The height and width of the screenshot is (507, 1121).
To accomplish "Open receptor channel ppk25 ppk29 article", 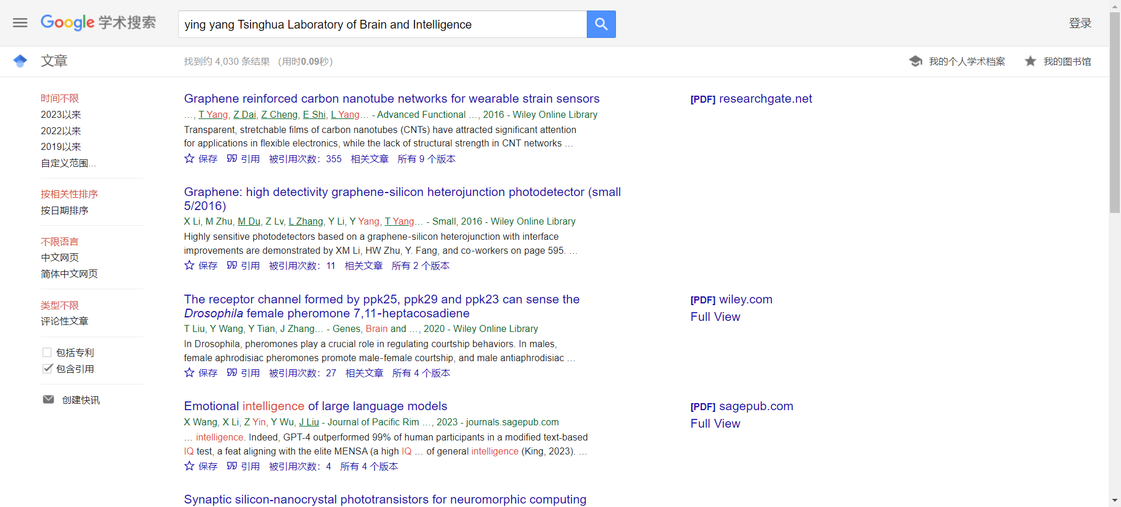I will [382, 306].
